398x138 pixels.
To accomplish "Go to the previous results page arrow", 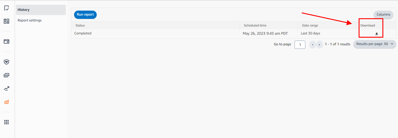I will click(312, 45).
